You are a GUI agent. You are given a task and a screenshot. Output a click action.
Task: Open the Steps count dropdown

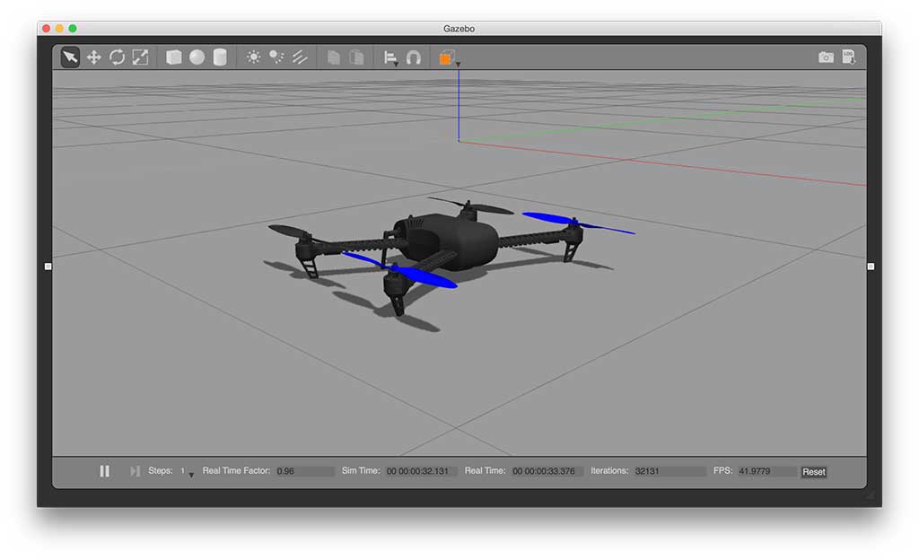191,475
